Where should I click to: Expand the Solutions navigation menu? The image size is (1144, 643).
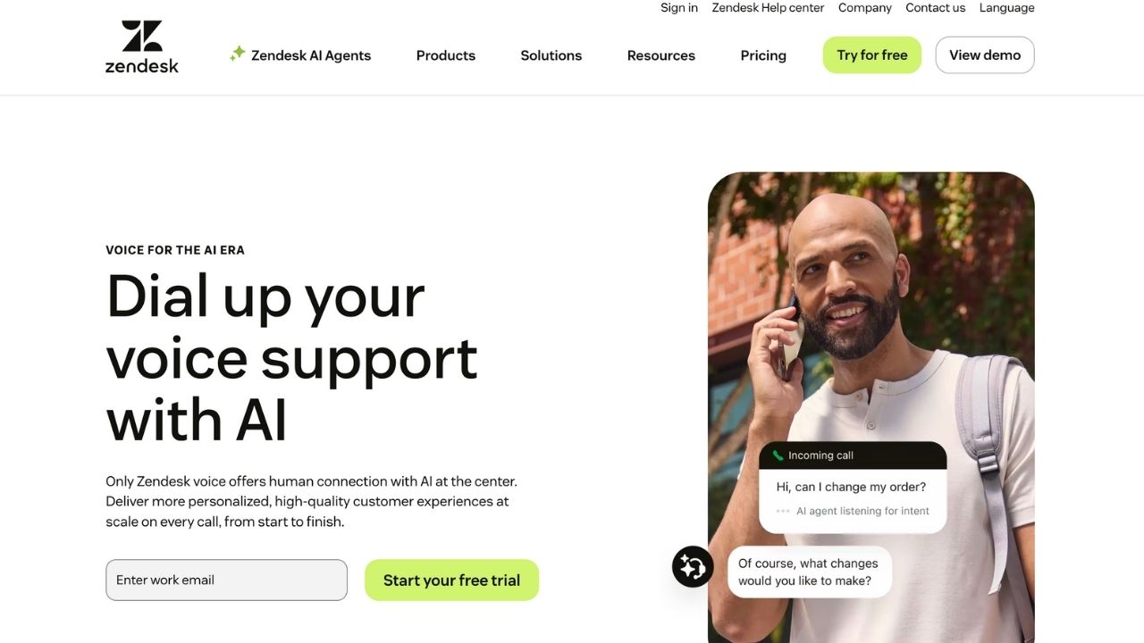pos(551,55)
